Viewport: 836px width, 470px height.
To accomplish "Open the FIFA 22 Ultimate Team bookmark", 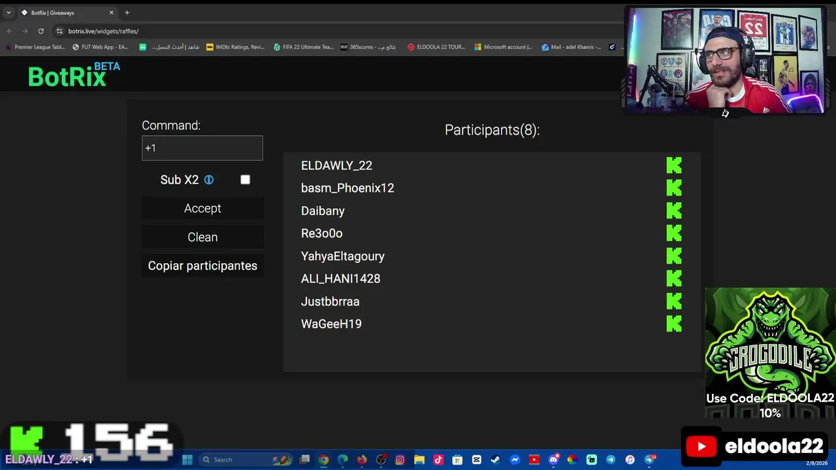I will [304, 47].
